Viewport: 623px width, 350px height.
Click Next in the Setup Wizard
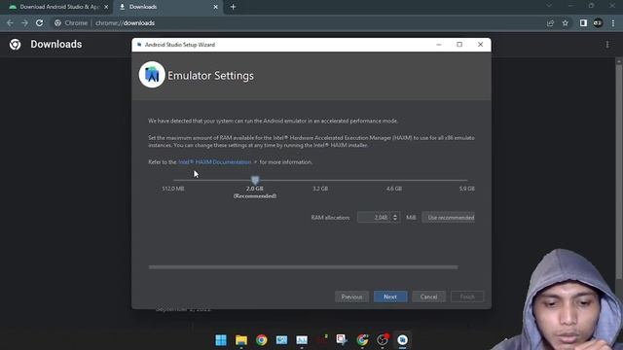pos(390,297)
